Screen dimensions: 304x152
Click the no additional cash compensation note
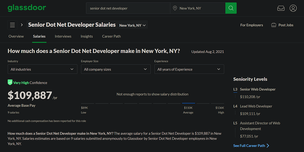point(47,121)
